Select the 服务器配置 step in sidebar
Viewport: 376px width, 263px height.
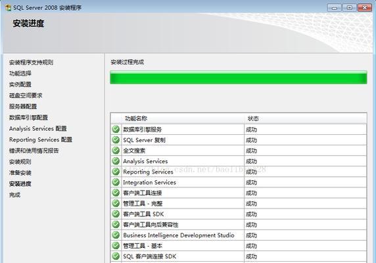pos(23,107)
